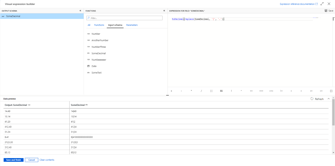This screenshot has height=166, width=335.
Task: Open Expression reference documentation link
Action: click(298, 4)
